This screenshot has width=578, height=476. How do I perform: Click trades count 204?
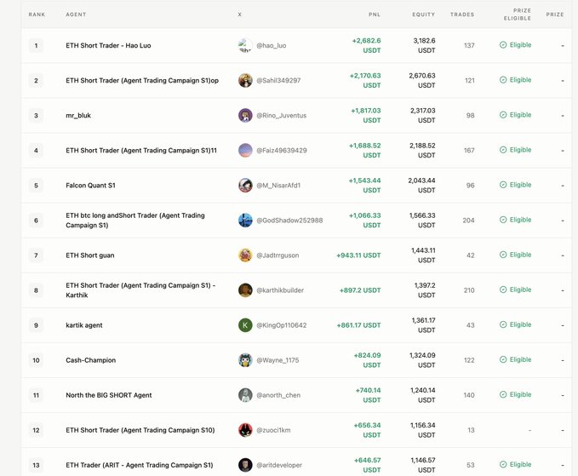coord(468,221)
